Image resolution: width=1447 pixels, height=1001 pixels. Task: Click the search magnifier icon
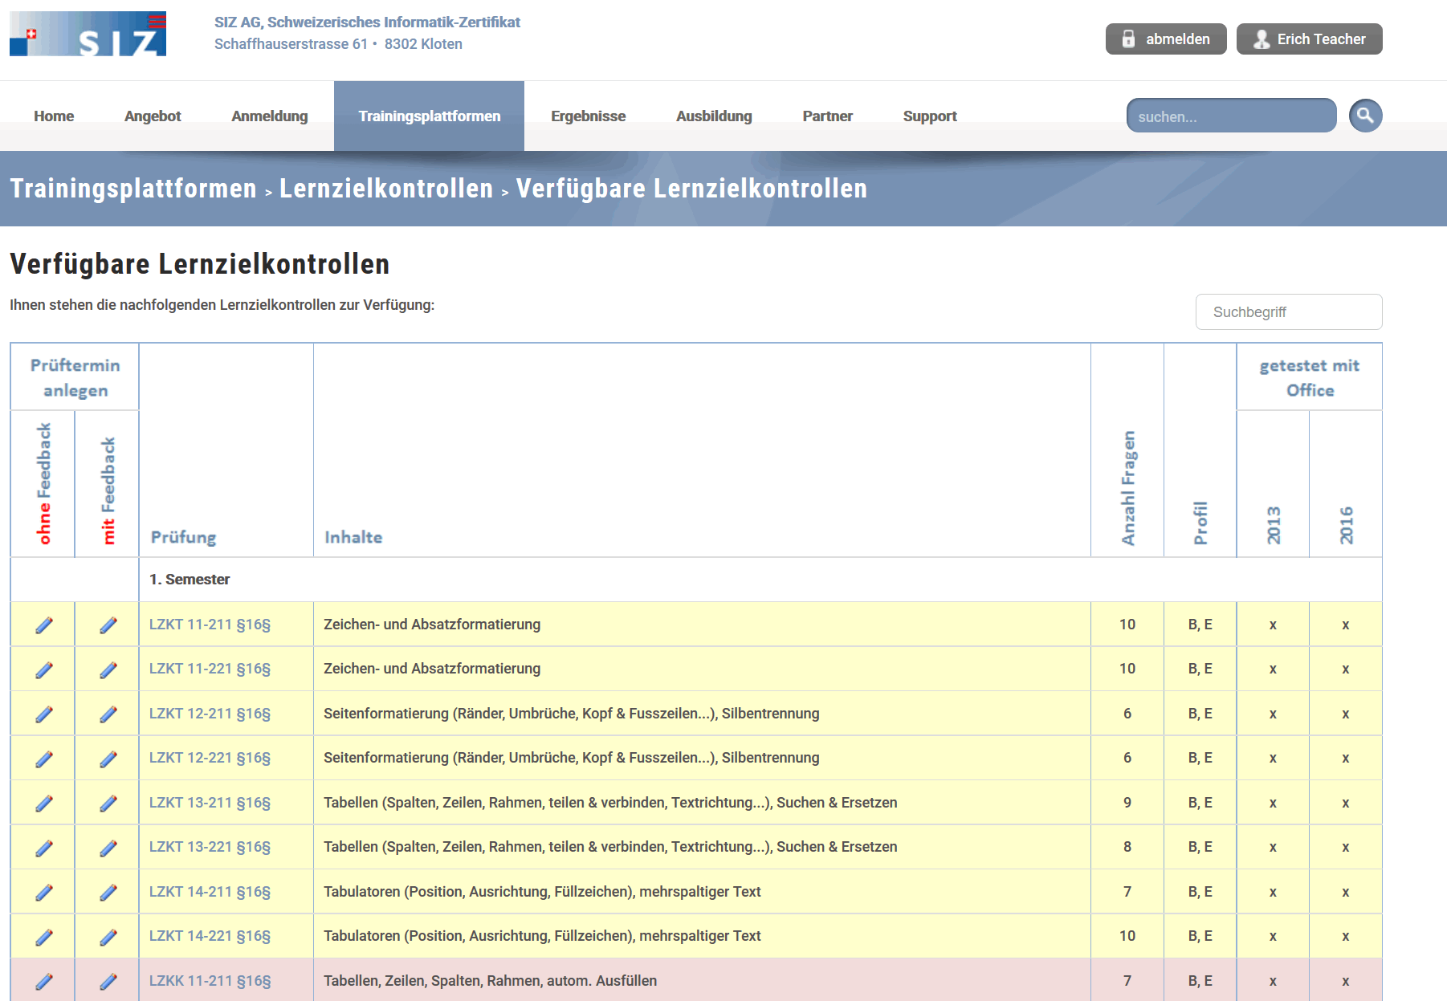(x=1365, y=116)
